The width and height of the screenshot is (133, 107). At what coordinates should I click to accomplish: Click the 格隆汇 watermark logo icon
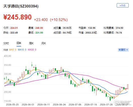[x=117, y=102]
